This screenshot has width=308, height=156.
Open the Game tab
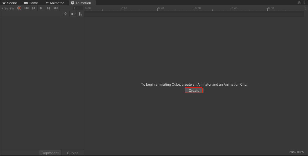point(31,3)
